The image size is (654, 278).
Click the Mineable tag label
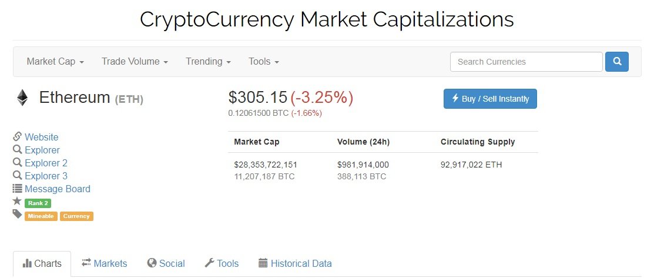point(41,216)
